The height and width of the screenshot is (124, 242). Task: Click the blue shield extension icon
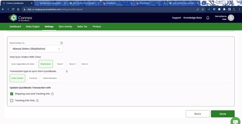pos(214,9)
